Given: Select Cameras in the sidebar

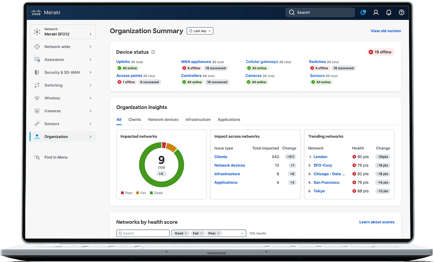Looking at the screenshot, I should click(53, 111).
